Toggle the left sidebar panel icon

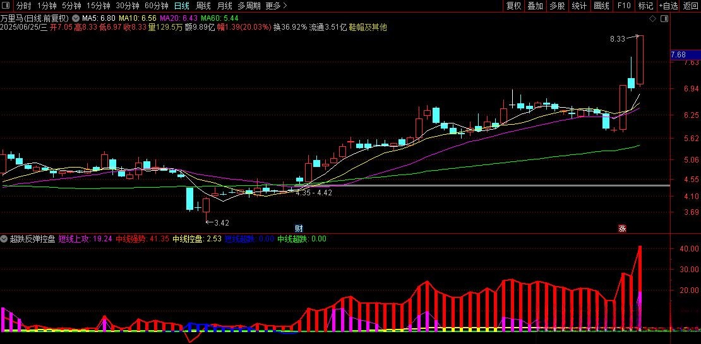tap(6, 6)
